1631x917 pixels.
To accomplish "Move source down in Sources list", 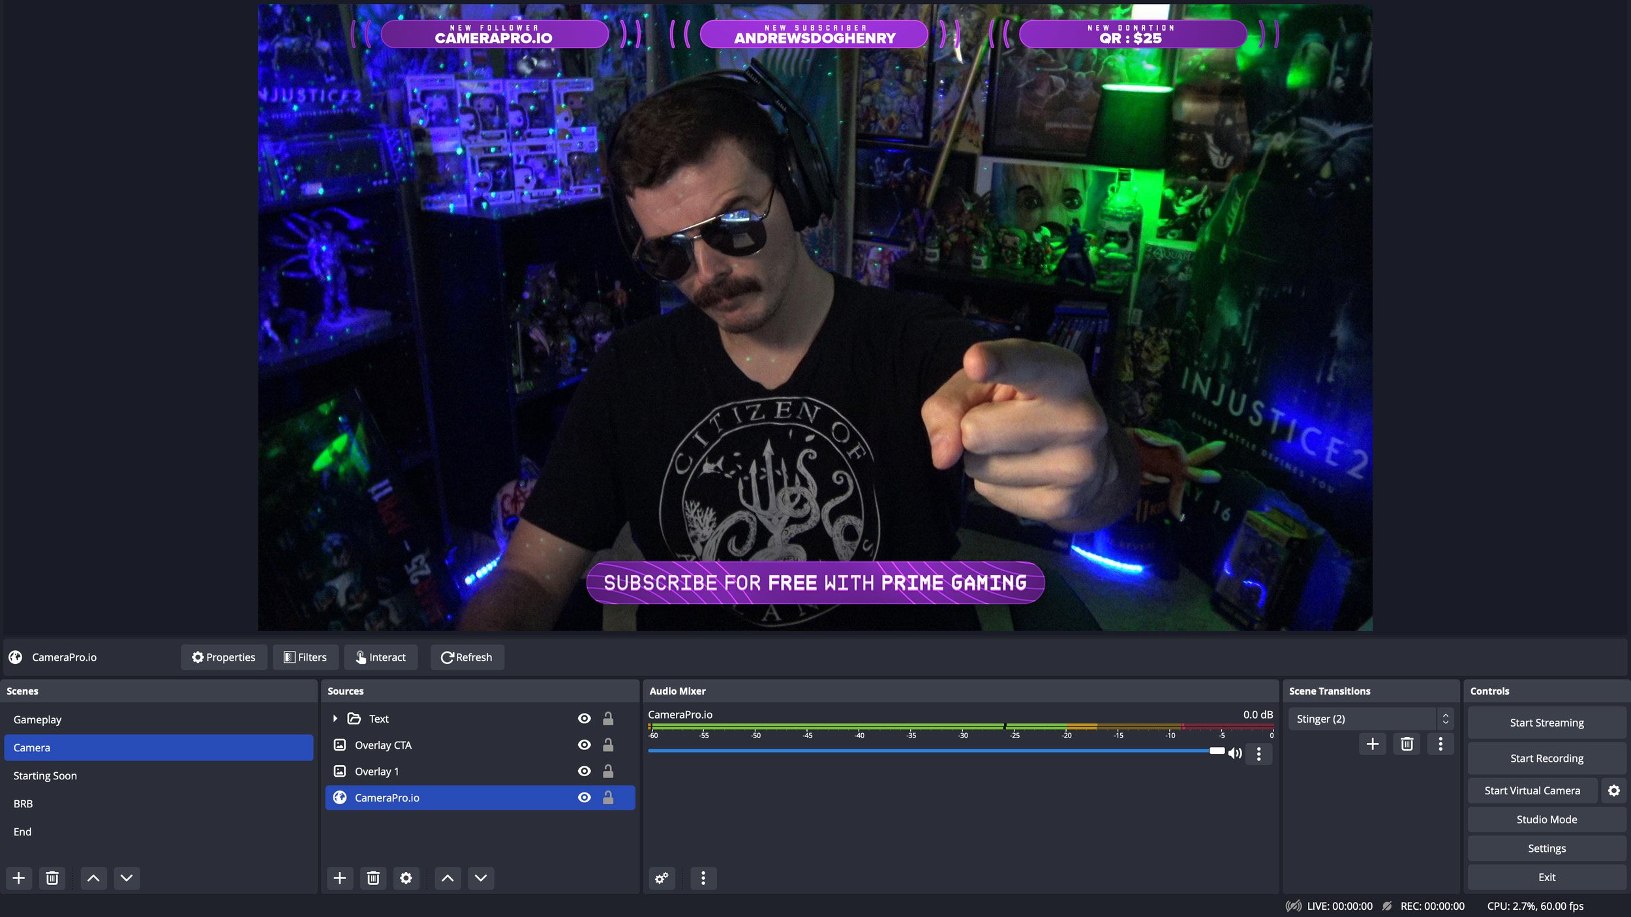I will coord(481,878).
